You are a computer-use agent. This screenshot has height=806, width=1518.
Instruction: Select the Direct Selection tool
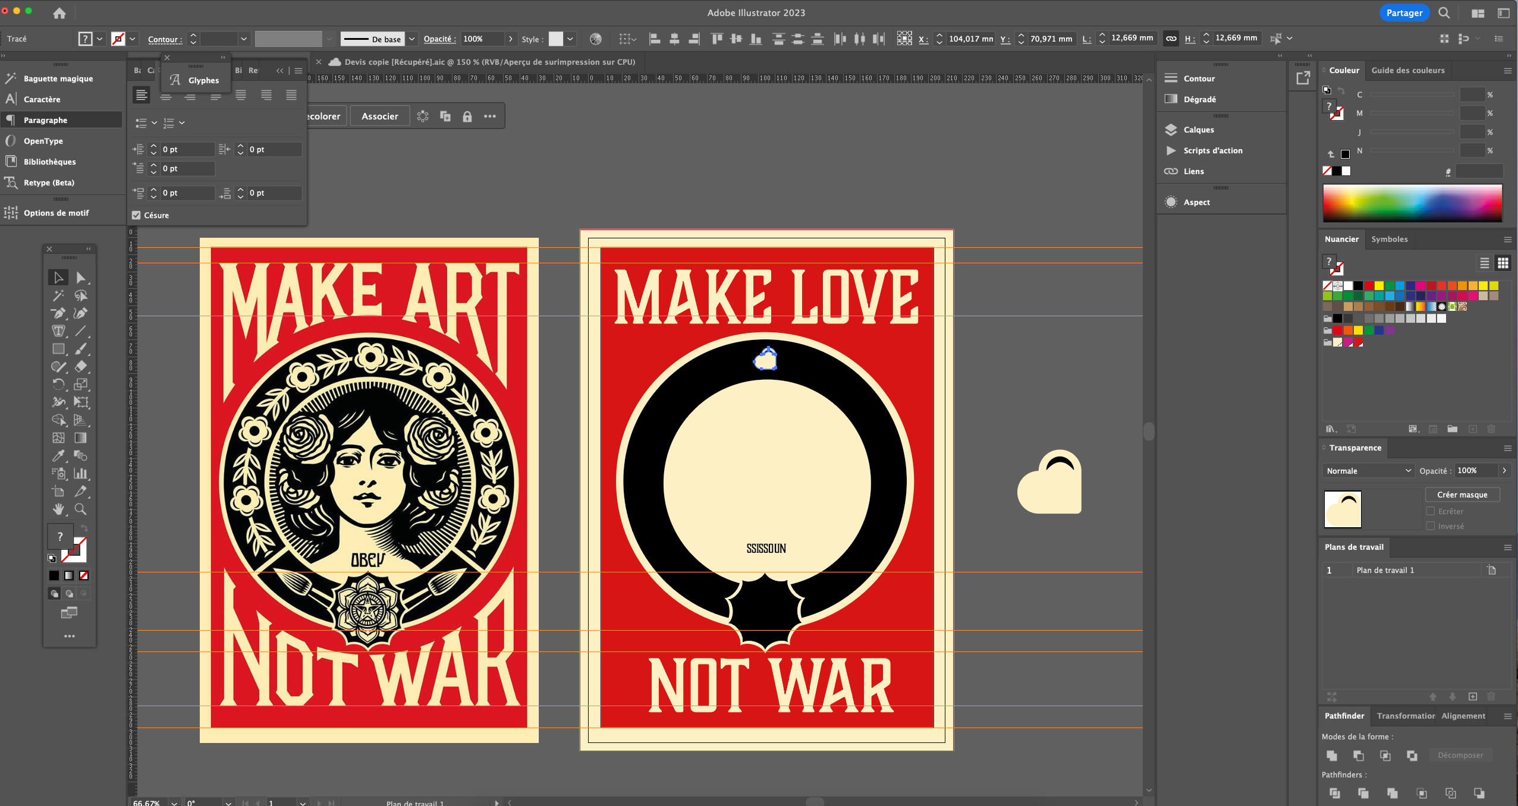(81, 278)
